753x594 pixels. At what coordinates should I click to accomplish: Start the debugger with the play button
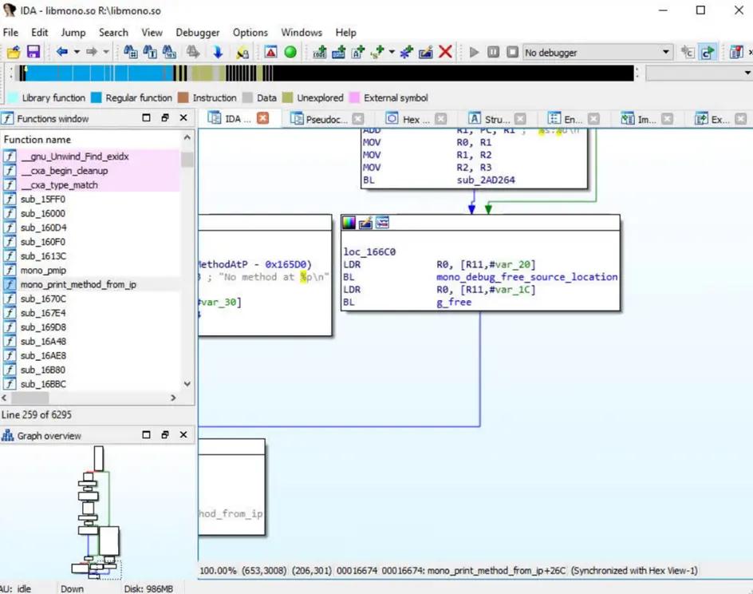[474, 52]
